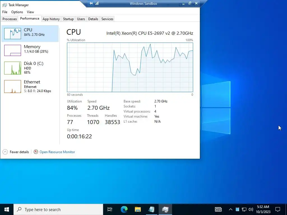Click the Open Resource Monitor link
Screen dimensions: 287x215
pos(57,152)
